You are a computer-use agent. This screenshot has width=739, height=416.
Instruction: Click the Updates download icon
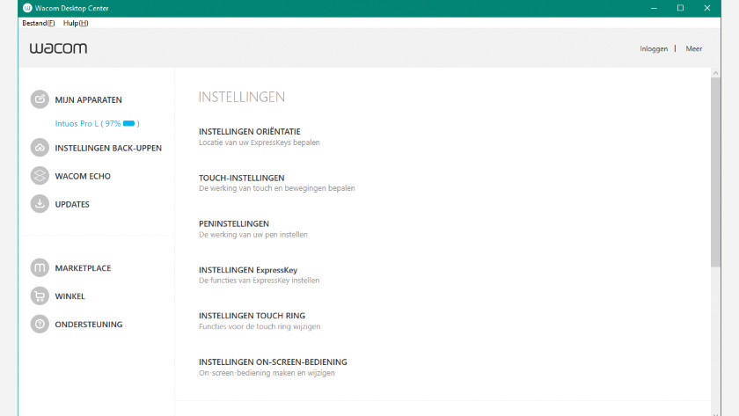(40, 204)
